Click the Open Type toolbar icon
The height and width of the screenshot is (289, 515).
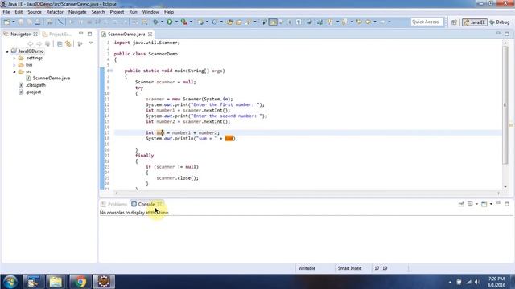click(230, 22)
